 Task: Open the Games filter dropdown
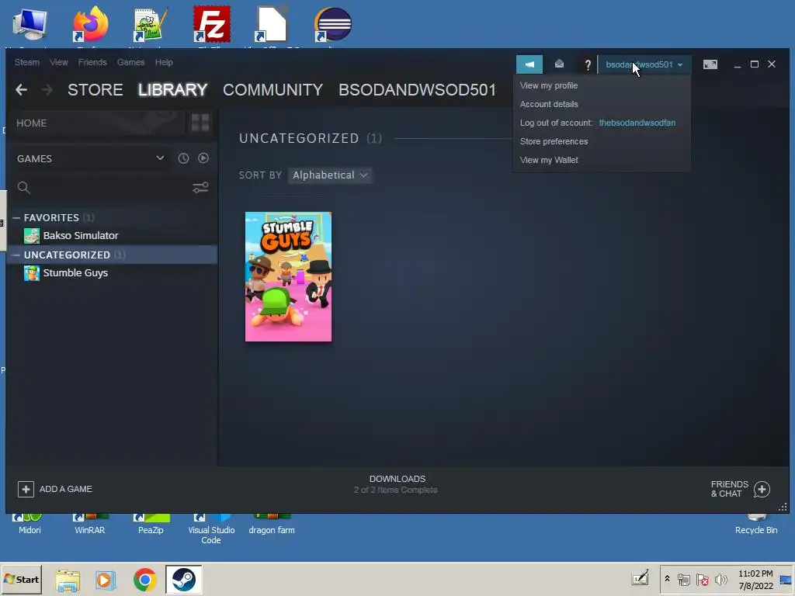click(91, 158)
